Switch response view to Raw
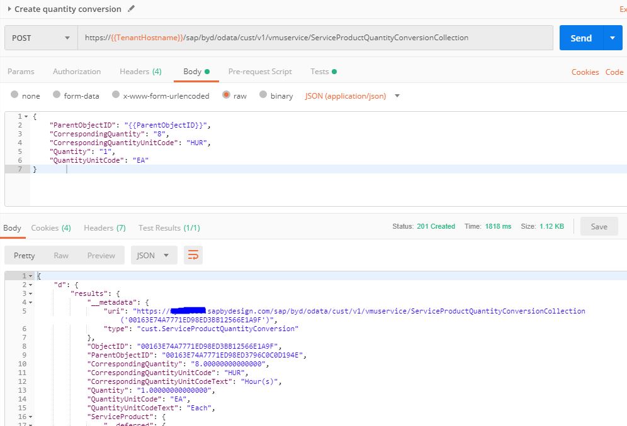The height and width of the screenshot is (426, 627). [61, 255]
